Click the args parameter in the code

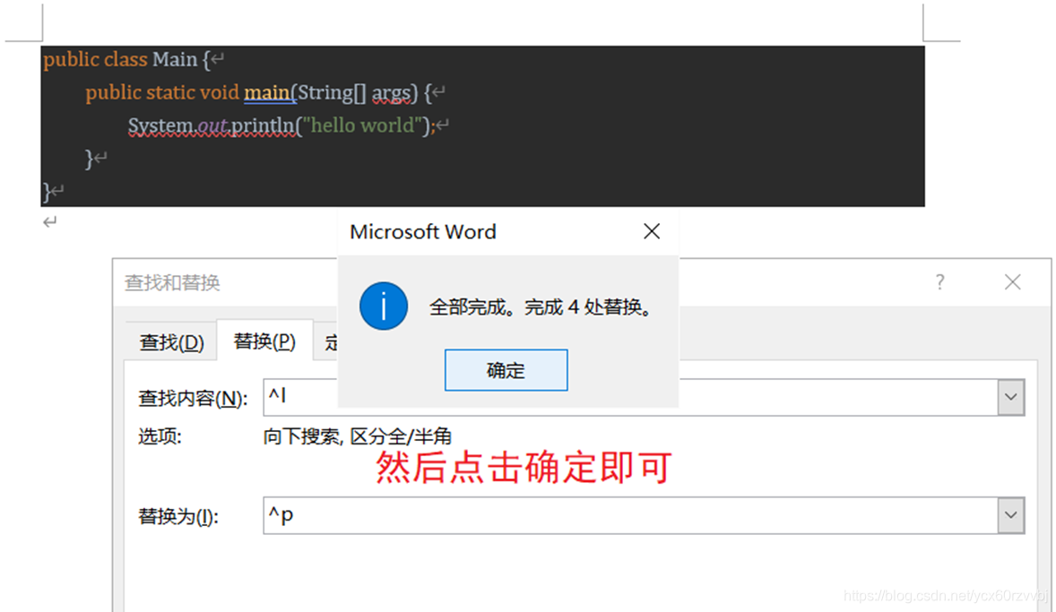coord(391,92)
